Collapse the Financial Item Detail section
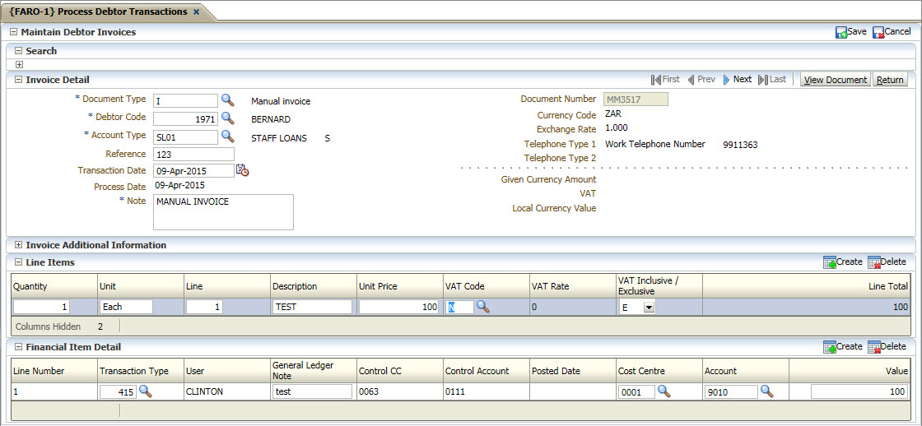The width and height of the screenshot is (922, 426). (x=19, y=347)
